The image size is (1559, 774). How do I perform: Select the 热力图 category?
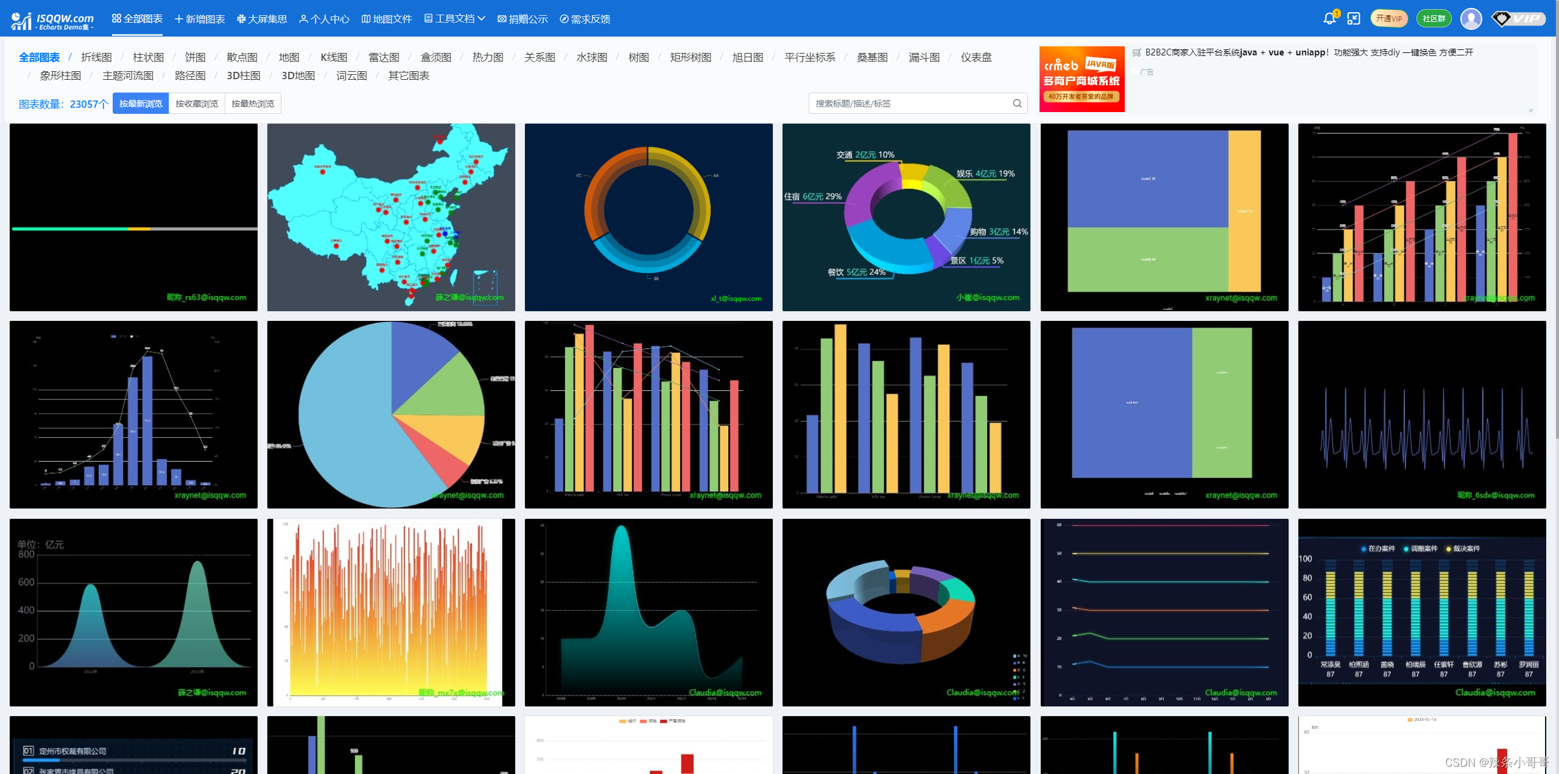coord(488,57)
